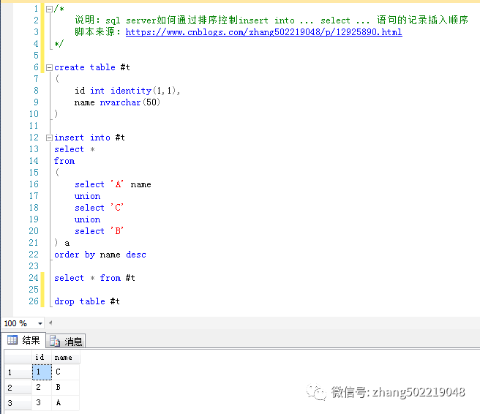Image resolution: width=480 pixels, height=414 pixels.
Task: Click the select 'A' name line
Action: coord(113,184)
